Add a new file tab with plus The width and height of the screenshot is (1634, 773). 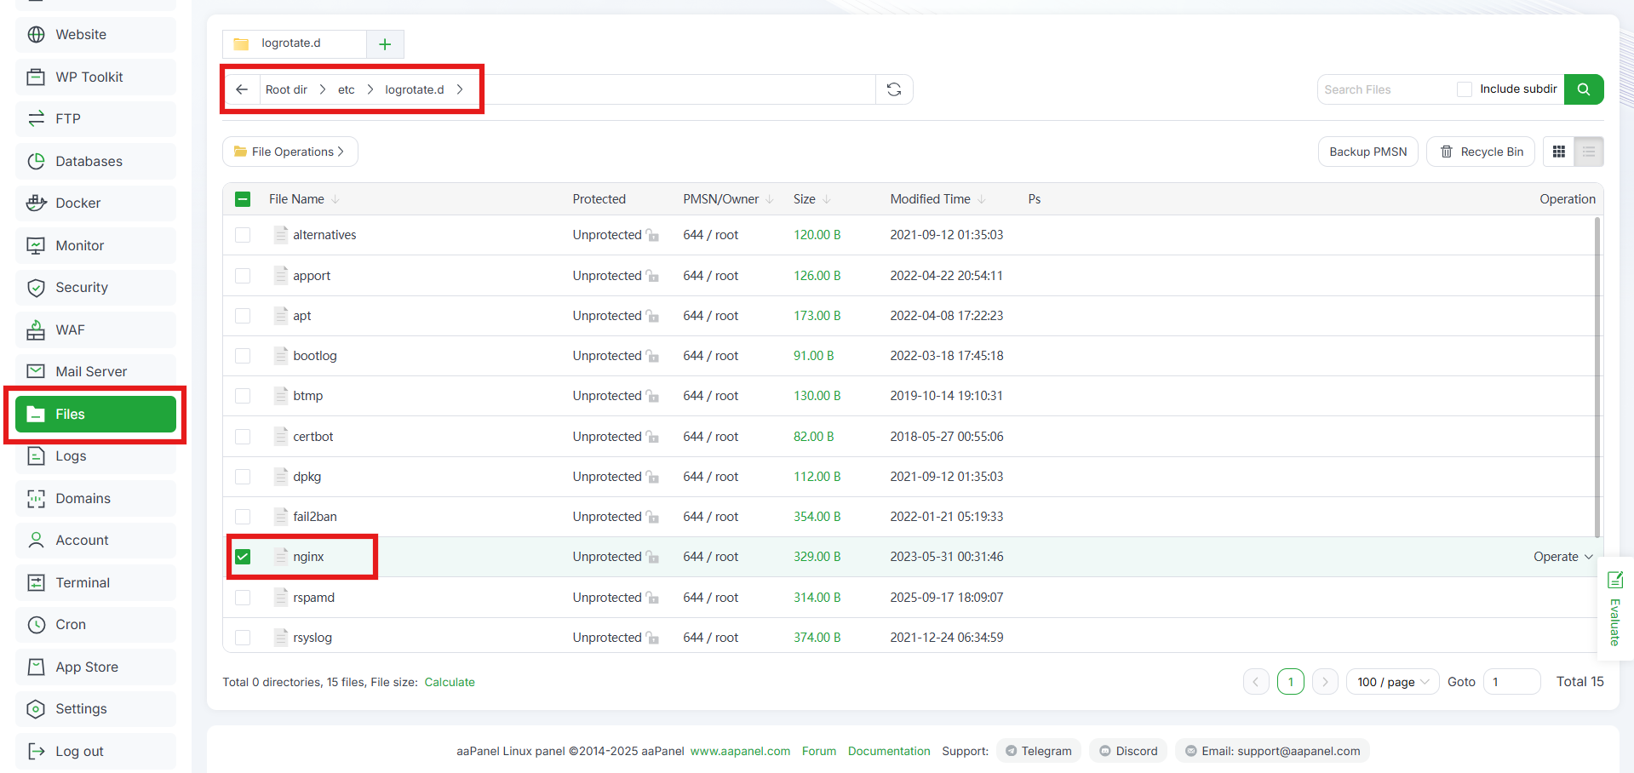[x=385, y=44]
